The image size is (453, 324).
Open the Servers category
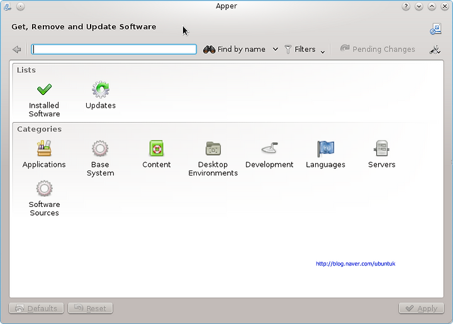click(x=382, y=155)
